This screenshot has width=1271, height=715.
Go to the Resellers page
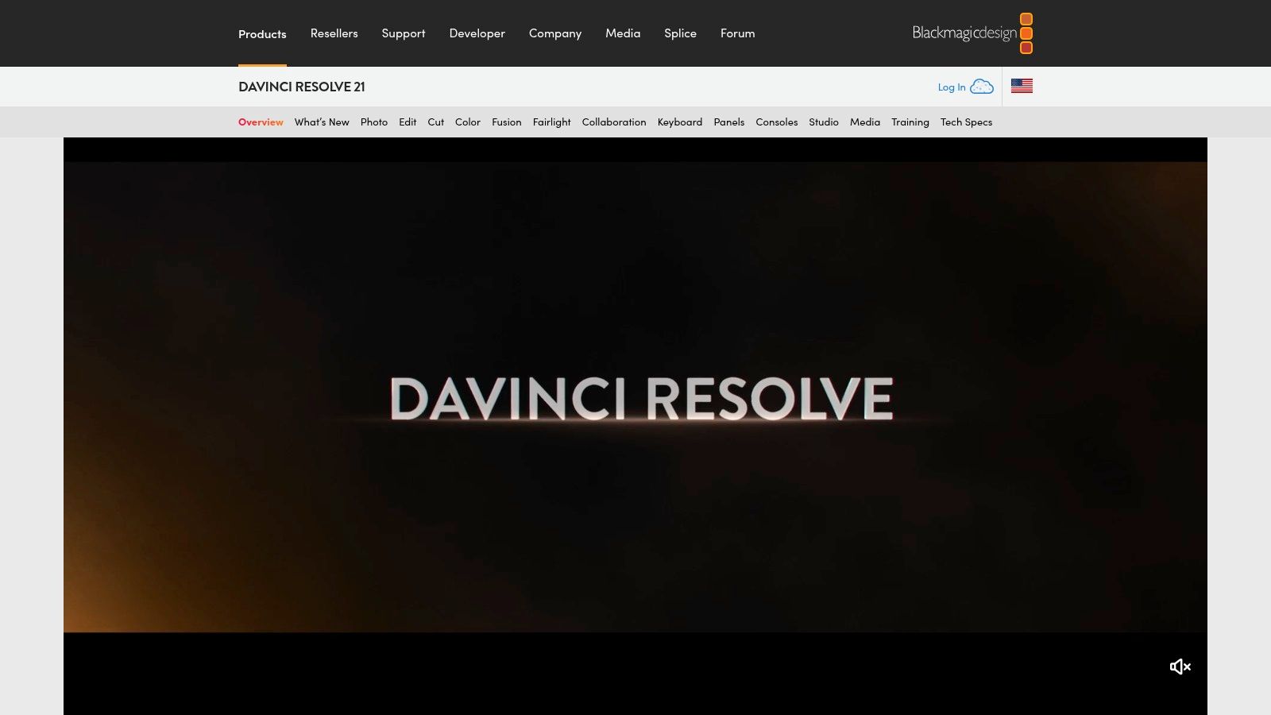334,33
